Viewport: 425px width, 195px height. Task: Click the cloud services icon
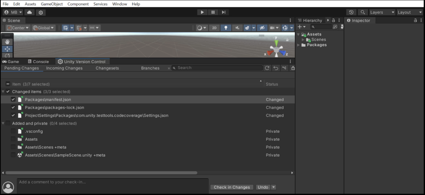pyautogui.click(x=30, y=12)
